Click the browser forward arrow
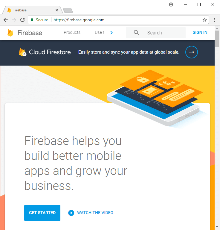 click(x=14, y=20)
